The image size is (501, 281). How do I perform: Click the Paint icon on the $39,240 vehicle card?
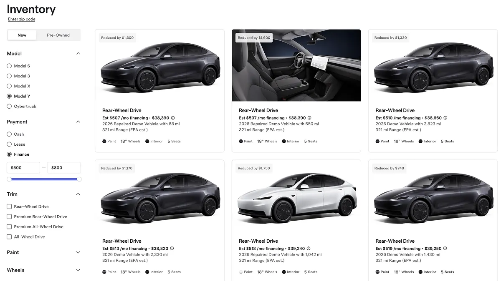pos(240,272)
